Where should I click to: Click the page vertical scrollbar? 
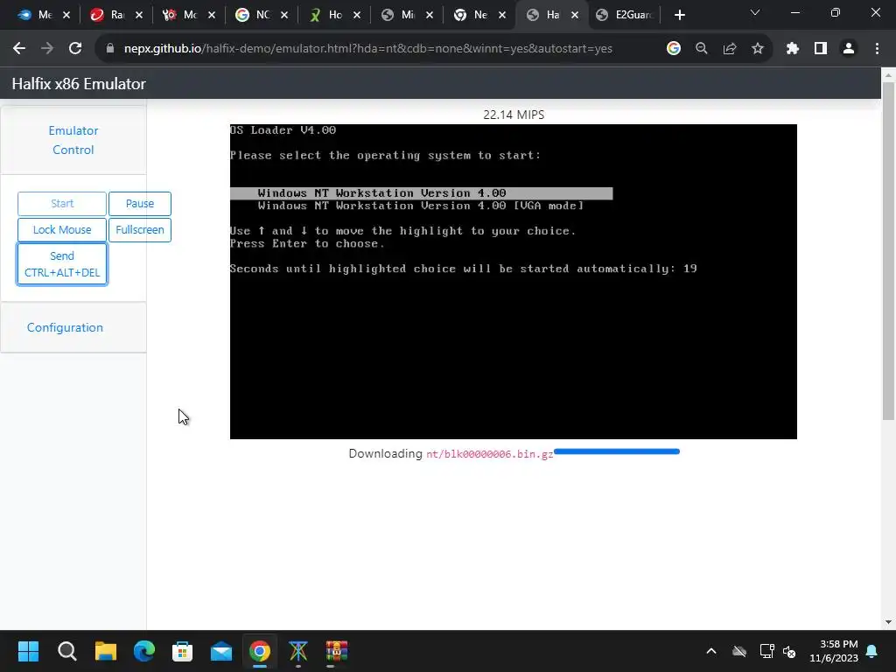(888, 250)
